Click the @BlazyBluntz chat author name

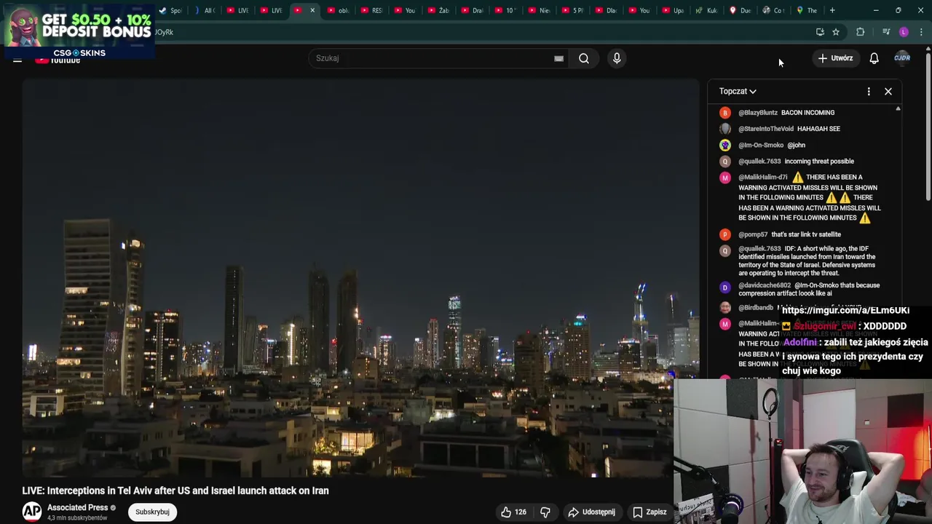[758, 113]
